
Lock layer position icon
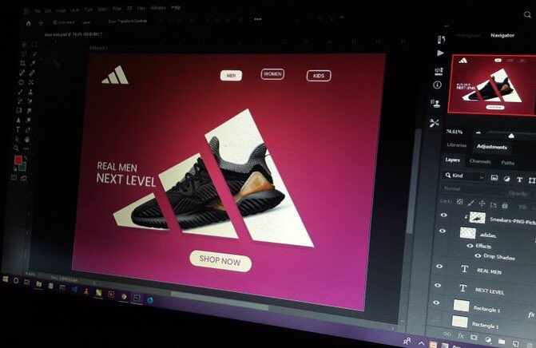[x=482, y=204]
